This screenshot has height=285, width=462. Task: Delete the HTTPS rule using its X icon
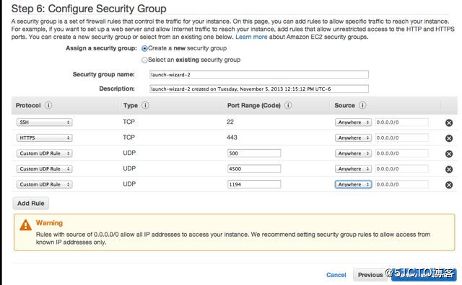click(x=449, y=138)
